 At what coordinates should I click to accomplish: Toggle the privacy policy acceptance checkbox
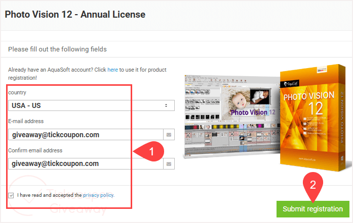(x=11, y=195)
